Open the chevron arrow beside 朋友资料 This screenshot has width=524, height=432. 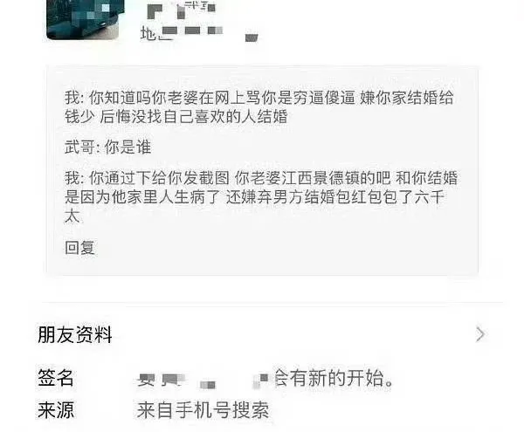point(480,334)
